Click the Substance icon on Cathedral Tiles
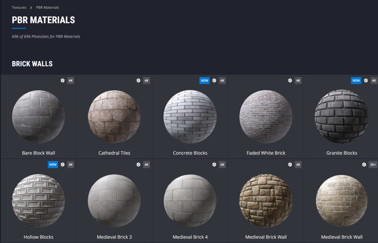This screenshot has width=378, height=243. click(x=138, y=80)
